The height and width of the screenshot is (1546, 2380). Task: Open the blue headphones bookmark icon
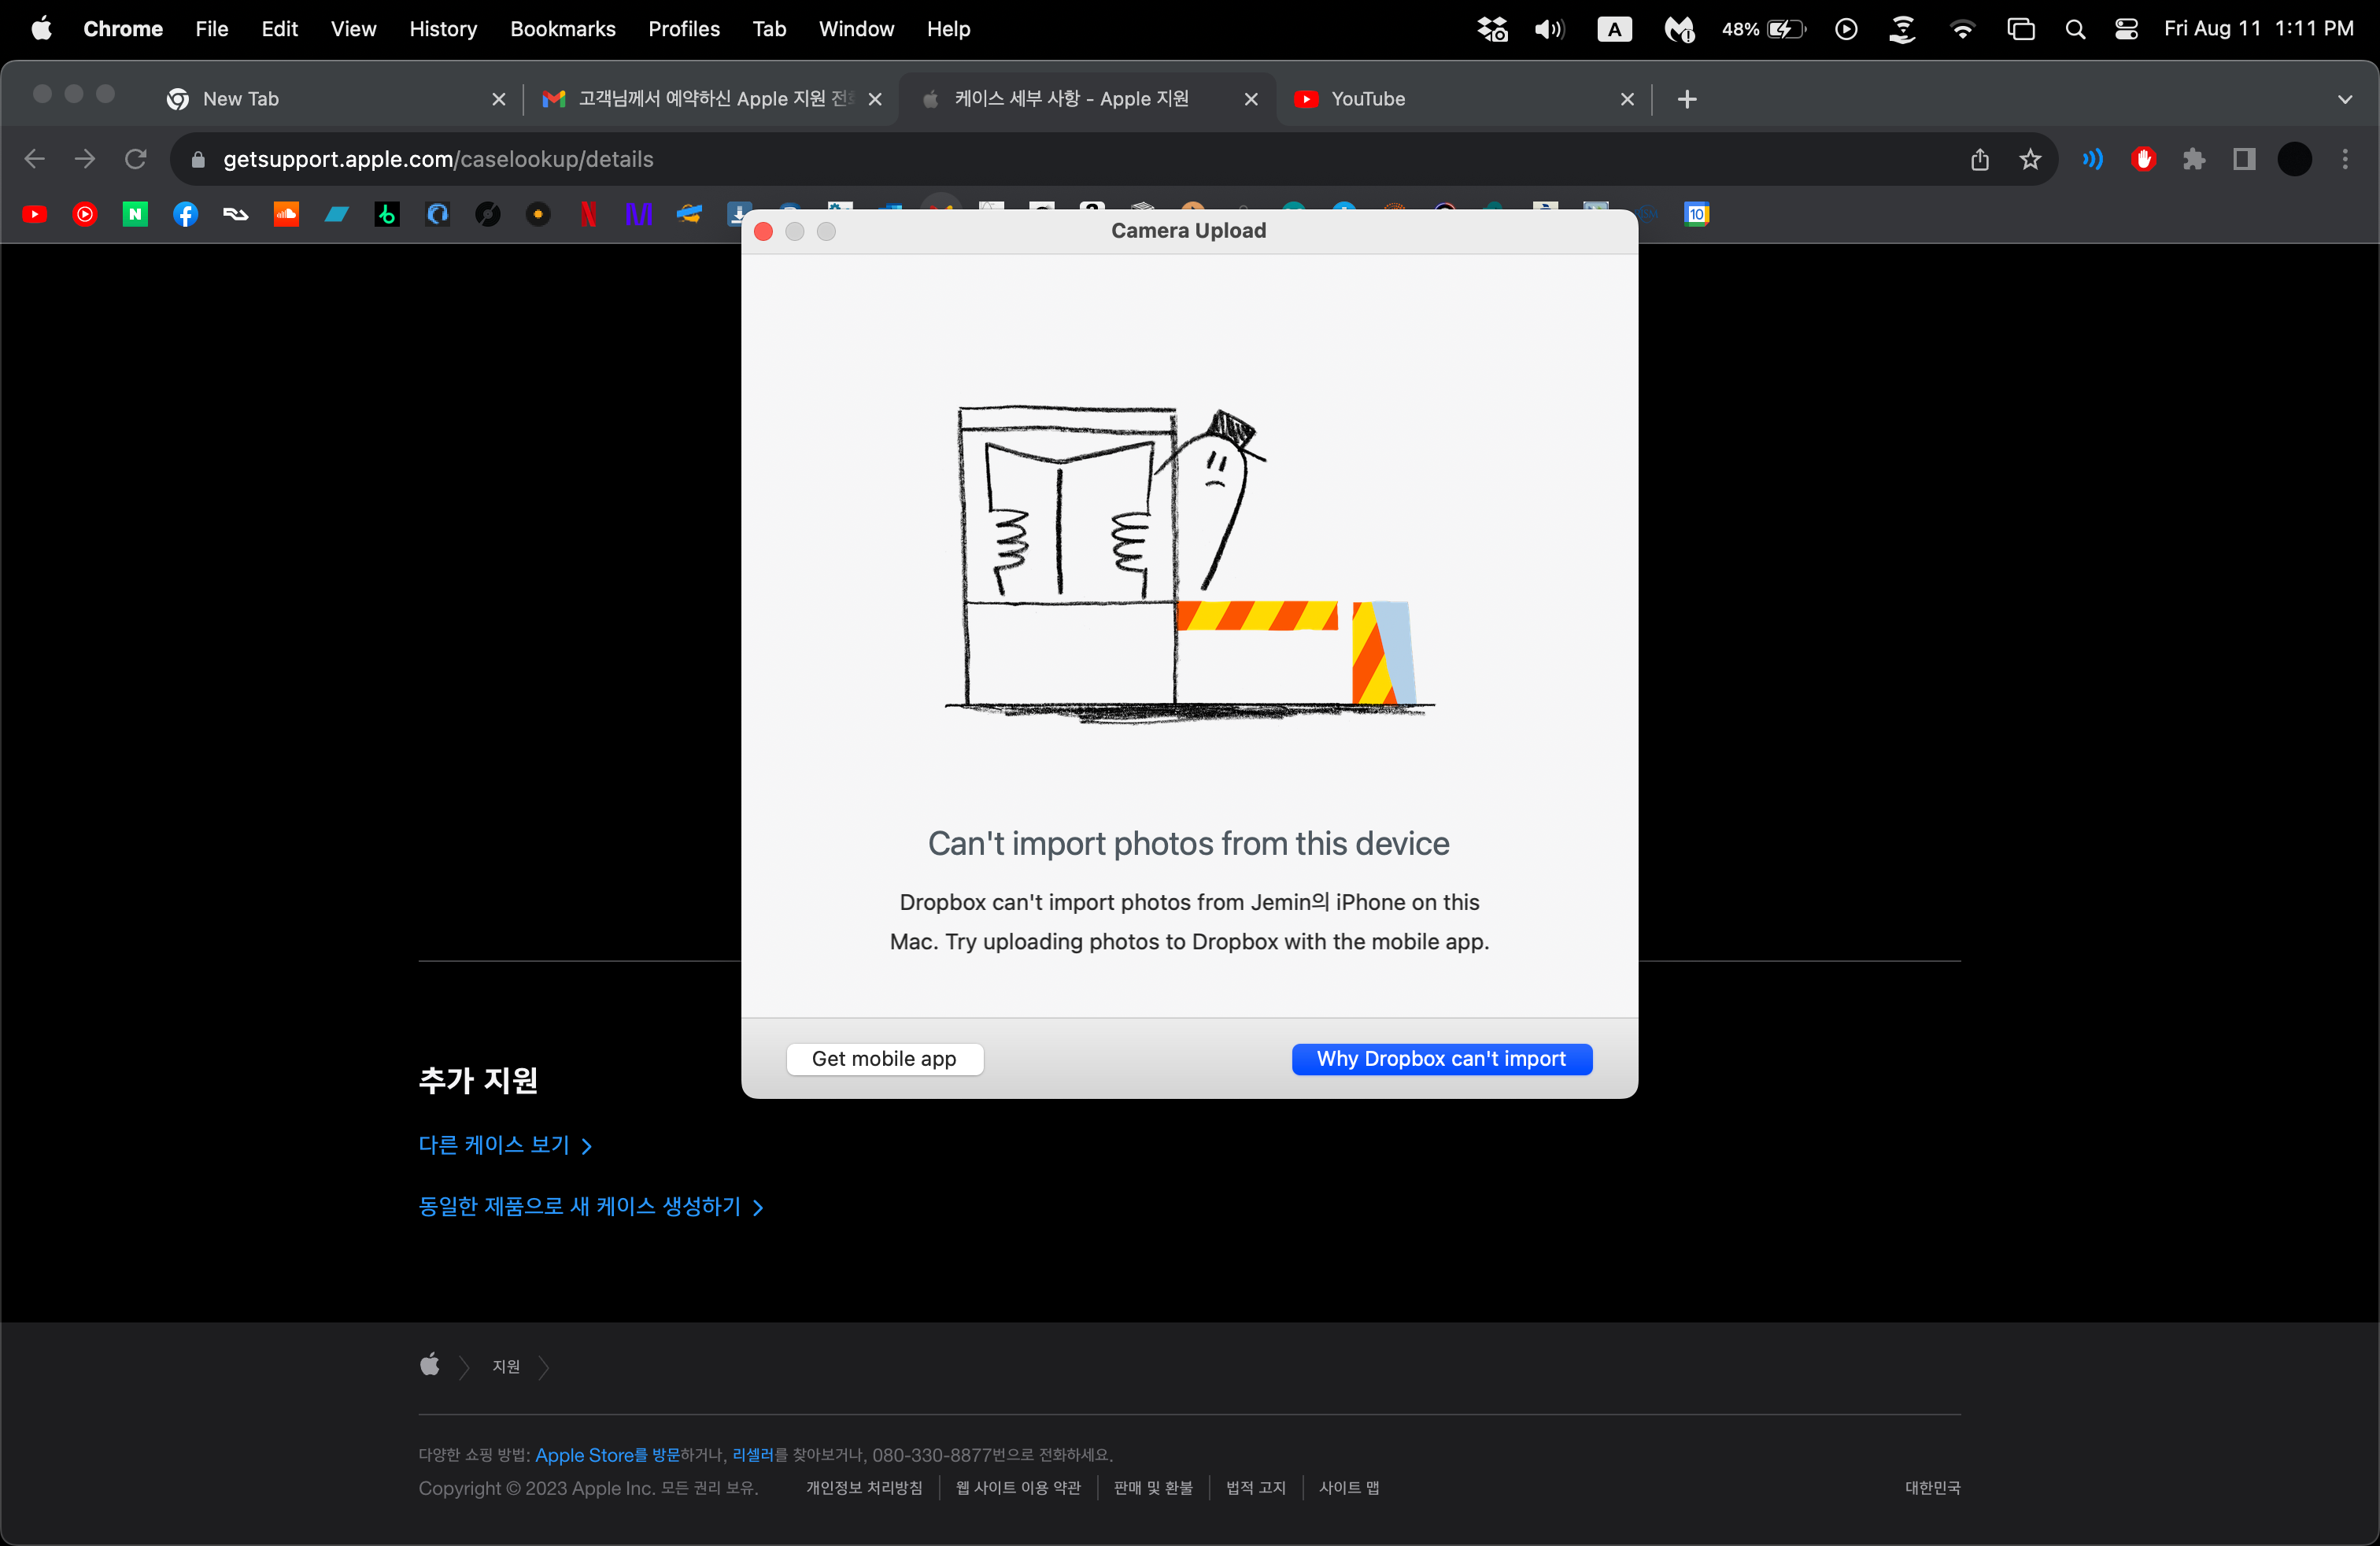tap(437, 214)
